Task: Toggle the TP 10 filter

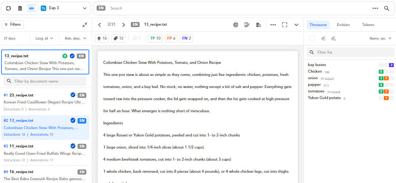Action: pyautogui.click(x=155, y=38)
